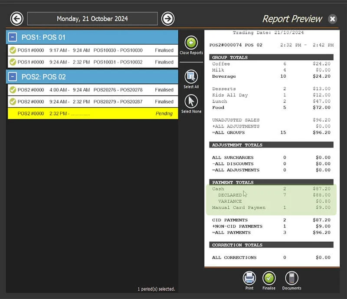Click the Kids All Day line
This screenshot has width=347, height=299.
coord(272,95)
